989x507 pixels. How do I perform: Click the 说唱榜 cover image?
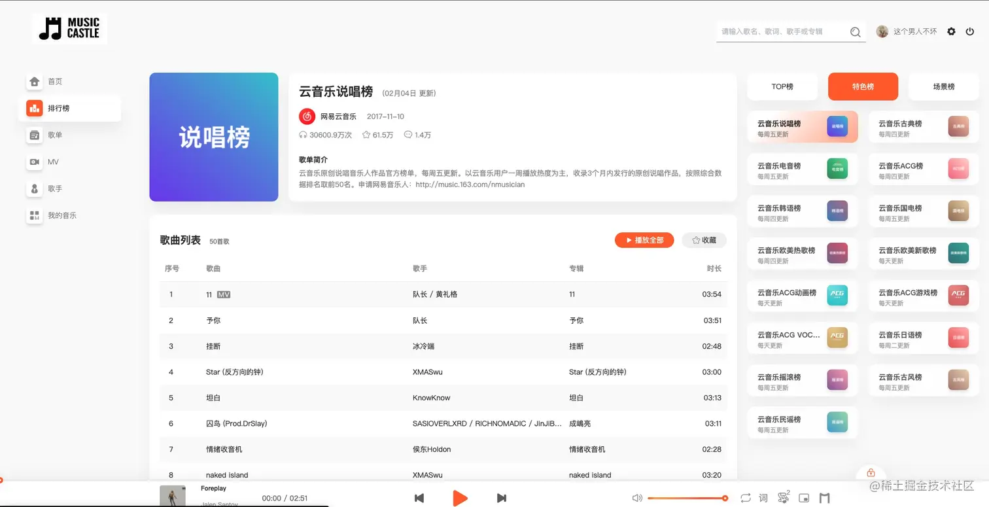(x=214, y=137)
